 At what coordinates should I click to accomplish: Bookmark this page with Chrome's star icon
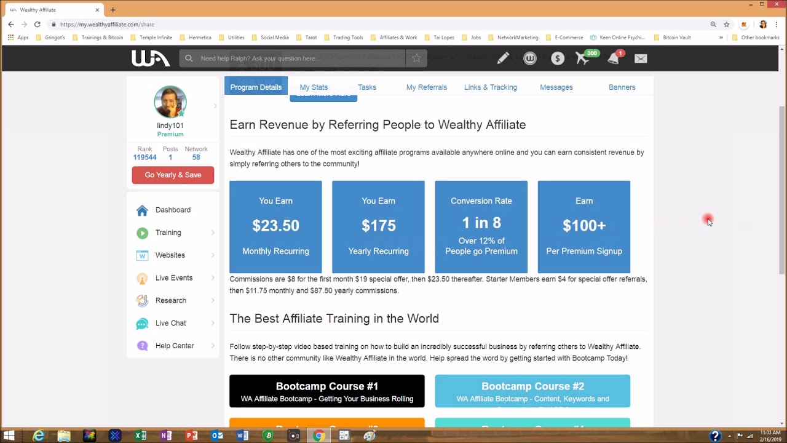coord(727,25)
